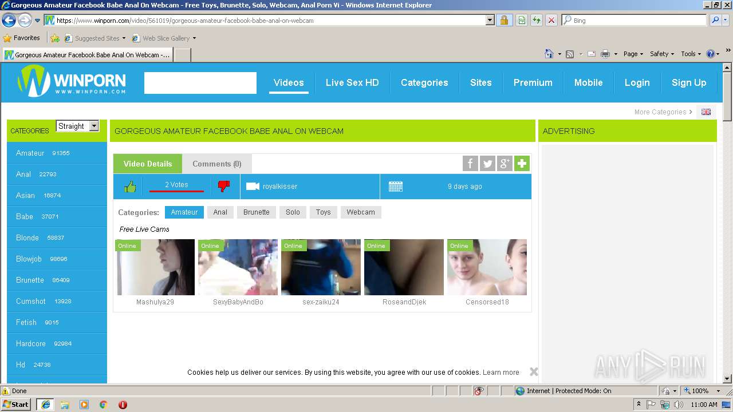Click the site search input field

click(x=200, y=83)
